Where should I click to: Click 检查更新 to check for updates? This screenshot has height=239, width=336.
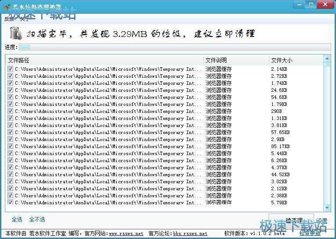(310, 233)
